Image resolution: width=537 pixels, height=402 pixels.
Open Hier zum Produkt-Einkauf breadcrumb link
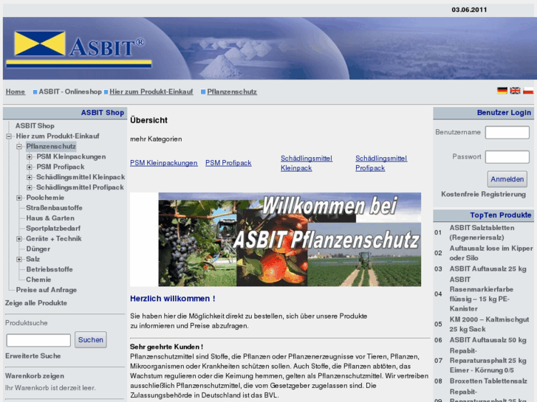point(151,91)
